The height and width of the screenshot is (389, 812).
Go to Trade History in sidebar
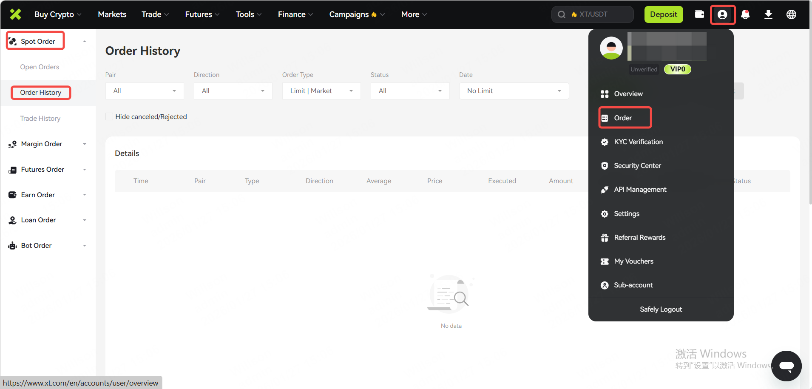(40, 119)
